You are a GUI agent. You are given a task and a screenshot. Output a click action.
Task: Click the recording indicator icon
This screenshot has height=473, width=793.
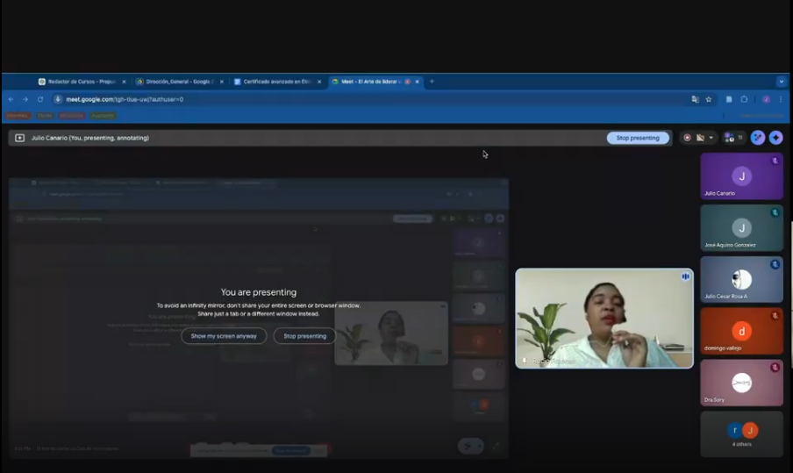click(687, 138)
